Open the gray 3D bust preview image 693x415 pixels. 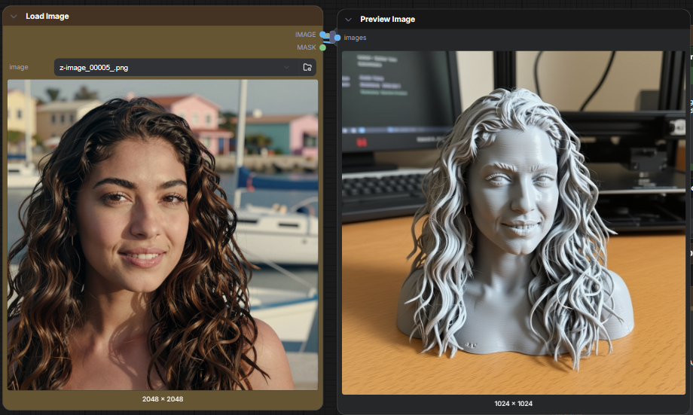(514, 222)
